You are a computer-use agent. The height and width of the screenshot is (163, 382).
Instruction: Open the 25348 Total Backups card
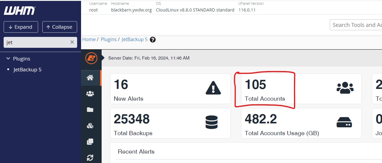pos(170,123)
